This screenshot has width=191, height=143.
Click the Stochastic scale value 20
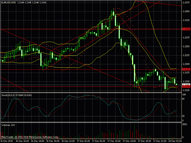pos(183,116)
